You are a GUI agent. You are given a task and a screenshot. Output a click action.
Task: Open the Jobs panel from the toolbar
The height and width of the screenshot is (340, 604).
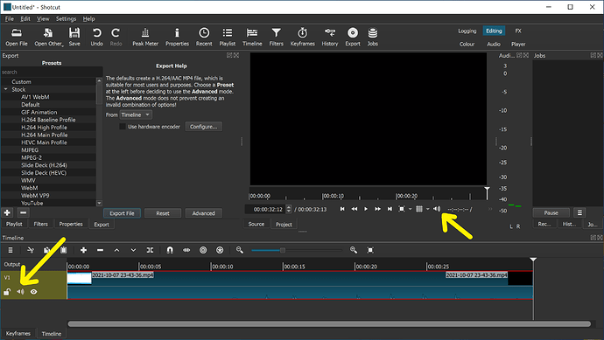(x=373, y=37)
